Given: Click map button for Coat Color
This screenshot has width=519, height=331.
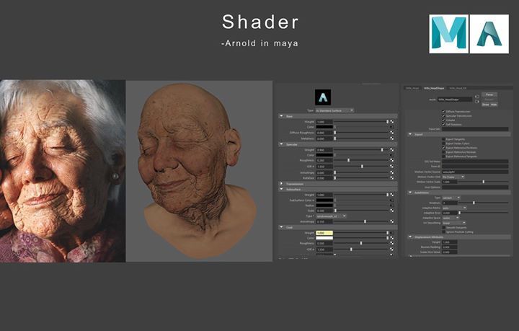Looking at the screenshot, I should (x=392, y=238).
